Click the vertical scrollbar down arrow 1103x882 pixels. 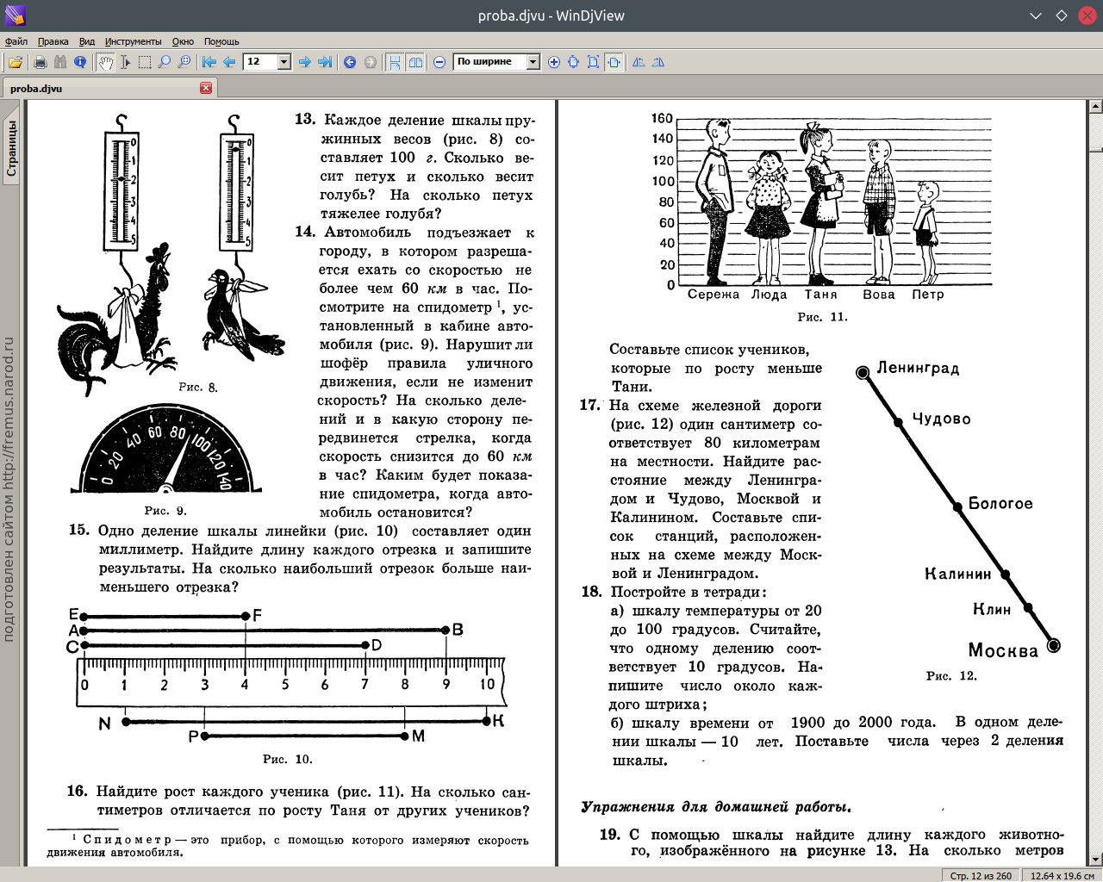1095,860
